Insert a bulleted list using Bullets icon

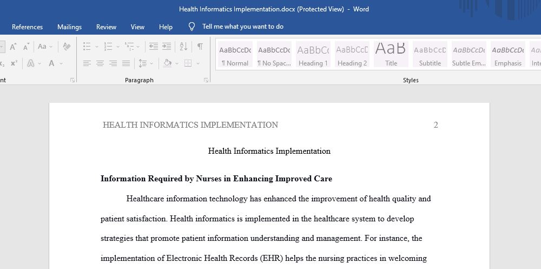coord(87,46)
